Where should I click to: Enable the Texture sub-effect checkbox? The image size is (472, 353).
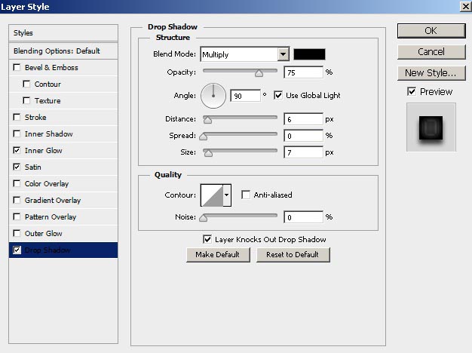(26, 100)
